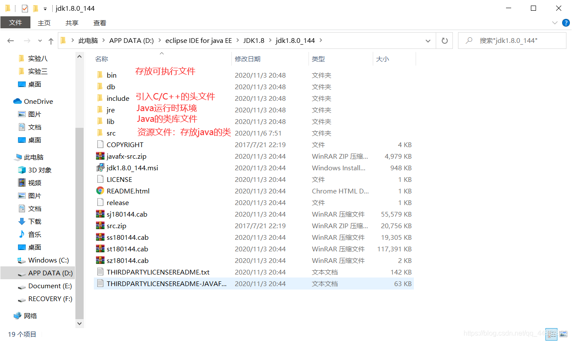The image size is (572, 341).
Task: Select the jre folder icon
Action: pyautogui.click(x=100, y=110)
